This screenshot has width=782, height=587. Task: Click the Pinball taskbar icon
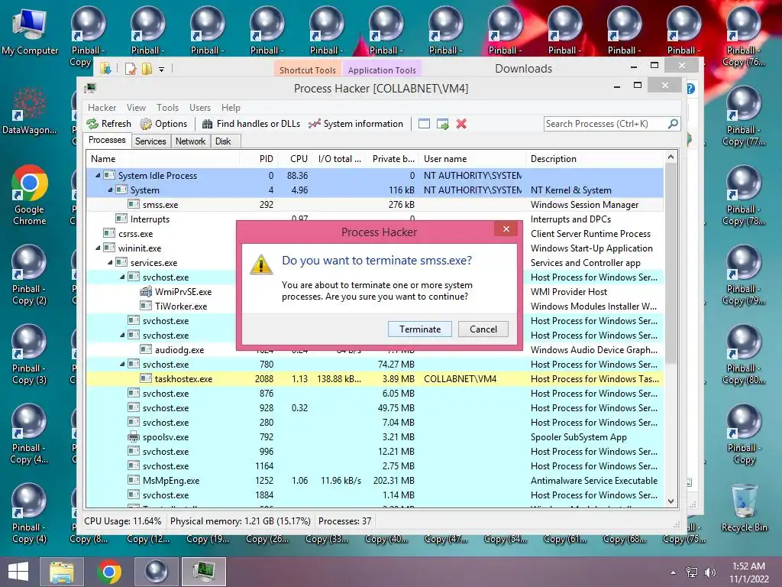click(156, 572)
